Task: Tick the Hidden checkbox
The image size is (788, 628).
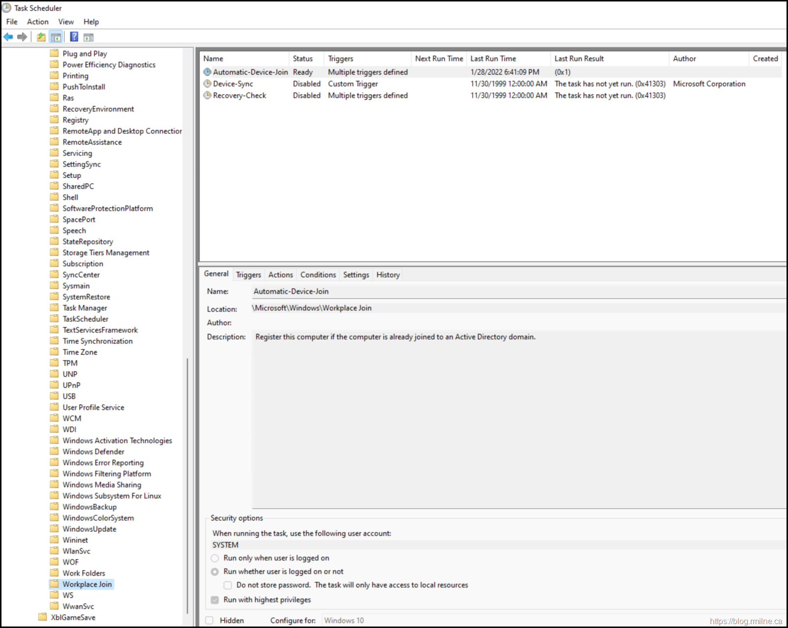Action: click(210, 620)
